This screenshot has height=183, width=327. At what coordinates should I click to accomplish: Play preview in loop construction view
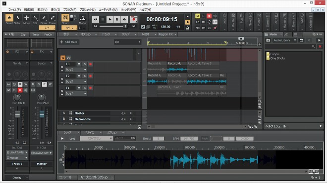[x=62, y=139]
